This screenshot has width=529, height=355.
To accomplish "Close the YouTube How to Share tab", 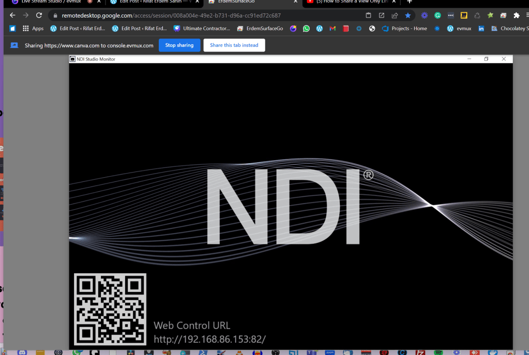I will point(394,2).
